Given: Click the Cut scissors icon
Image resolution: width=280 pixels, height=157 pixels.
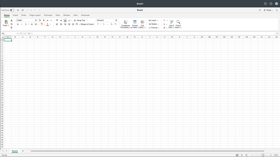Looking at the screenshot, I should click(12, 21).
